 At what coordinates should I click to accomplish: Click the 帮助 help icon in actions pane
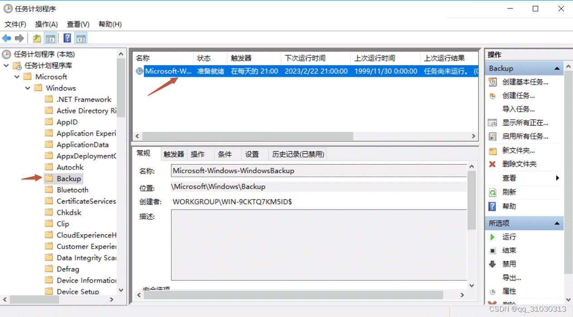point(492,207)
